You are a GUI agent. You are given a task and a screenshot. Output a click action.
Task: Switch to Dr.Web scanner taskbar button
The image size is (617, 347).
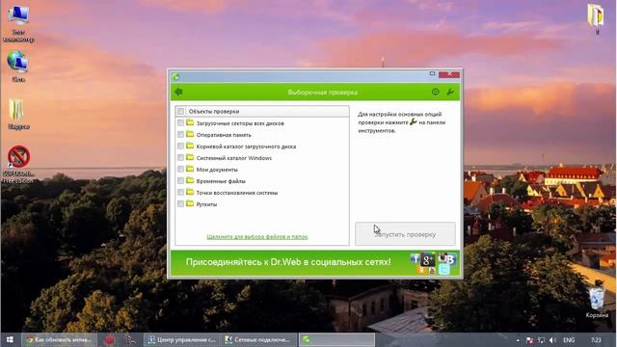tap(336, 340)
